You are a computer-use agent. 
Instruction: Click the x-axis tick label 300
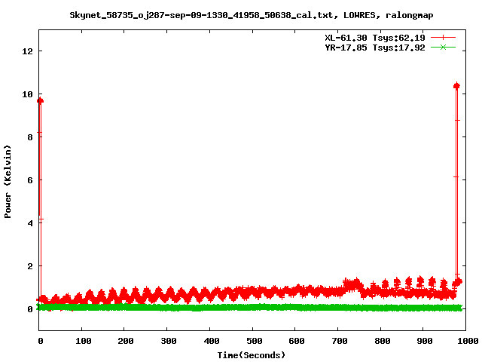(x=169, y=341)
